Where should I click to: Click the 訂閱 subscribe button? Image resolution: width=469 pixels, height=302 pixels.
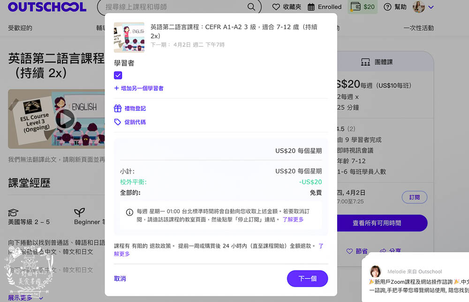[414, 197]
